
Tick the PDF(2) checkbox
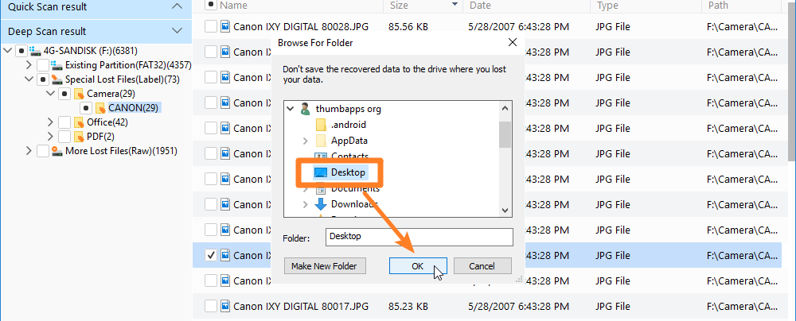click(64, 137)
